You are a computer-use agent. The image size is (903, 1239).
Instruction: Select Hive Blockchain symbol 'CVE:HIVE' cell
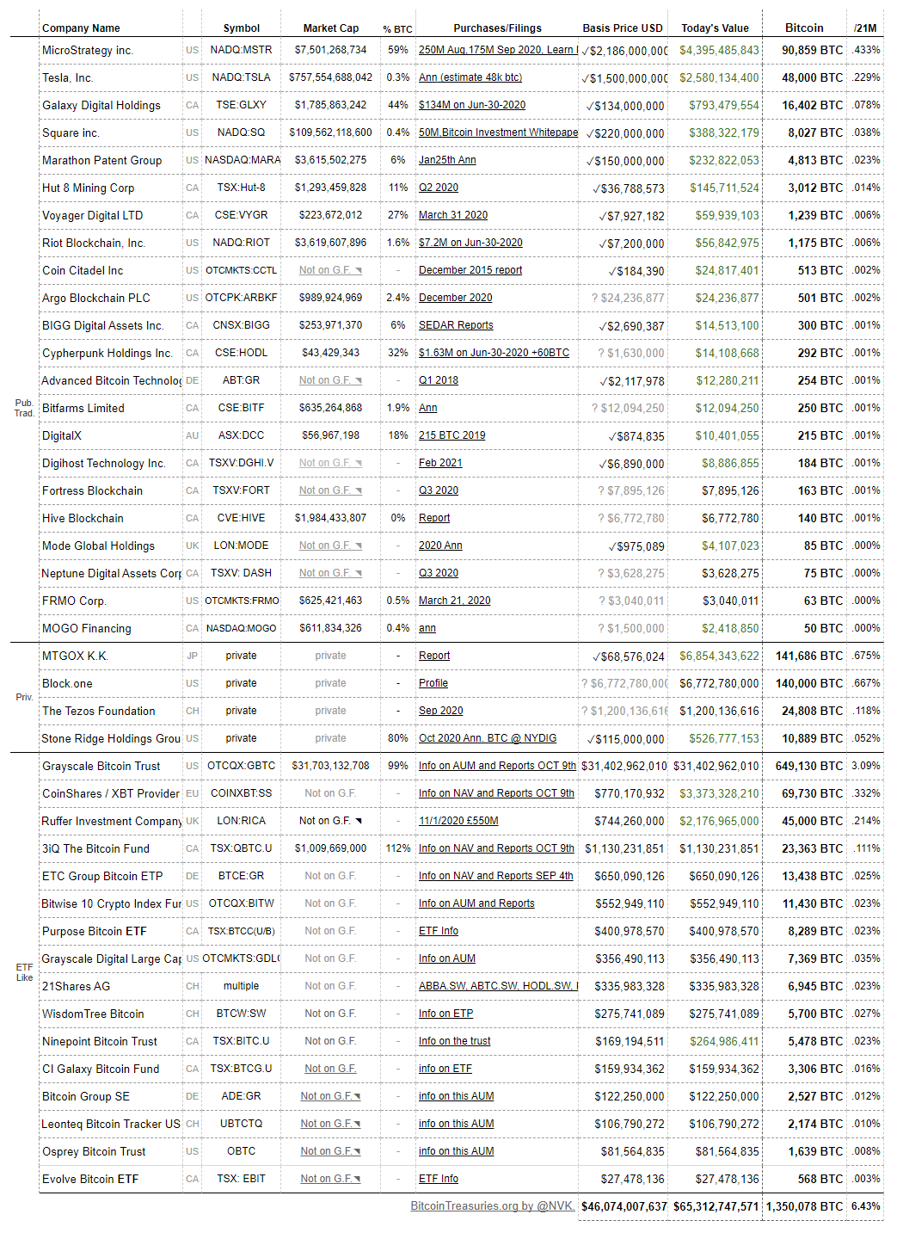point(242,518)
